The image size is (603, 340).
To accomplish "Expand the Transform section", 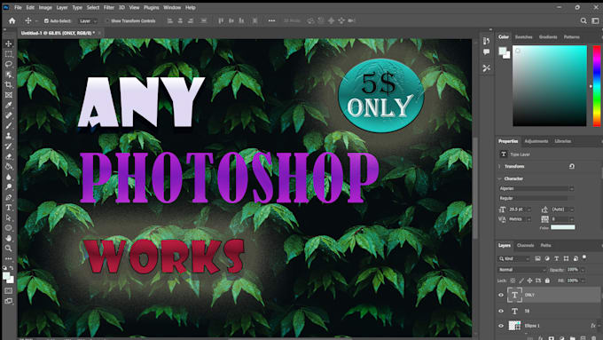I will click(499, 166).
